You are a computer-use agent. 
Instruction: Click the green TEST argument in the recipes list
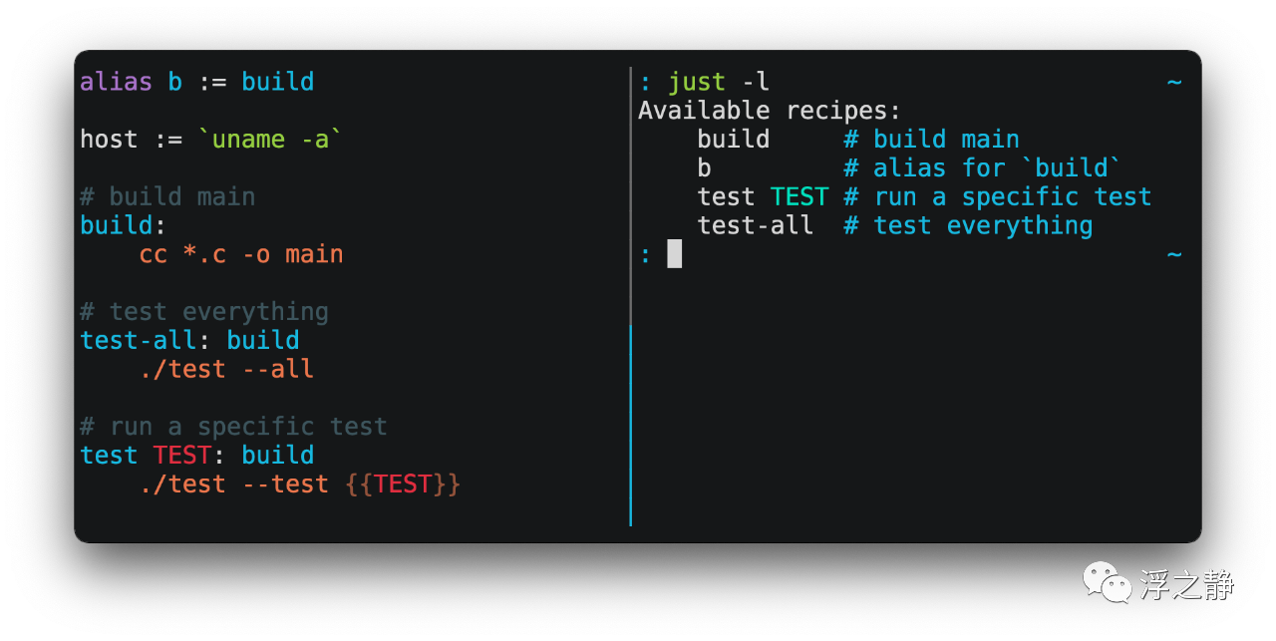point(798,197)
